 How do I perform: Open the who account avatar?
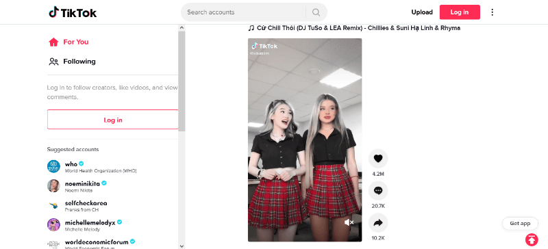pyautogui.click(x=53, y=166)
